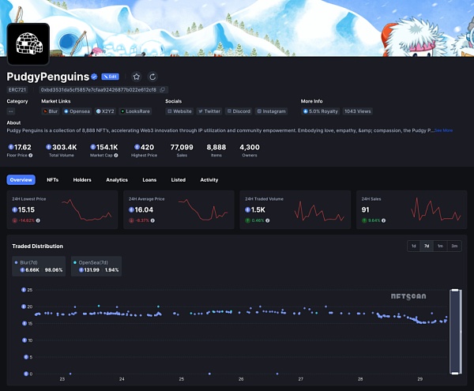Favorite the collection with the star icon
The width and height of the screenshot is (474, 391).
coord(137,77)
